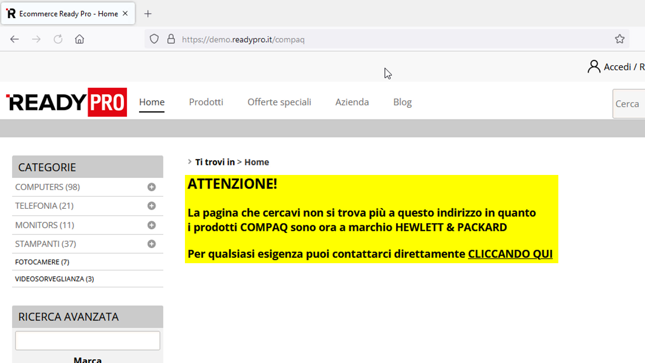Open the Prodotti menu item
Screen dimensions: 645x363
[206, 102]
